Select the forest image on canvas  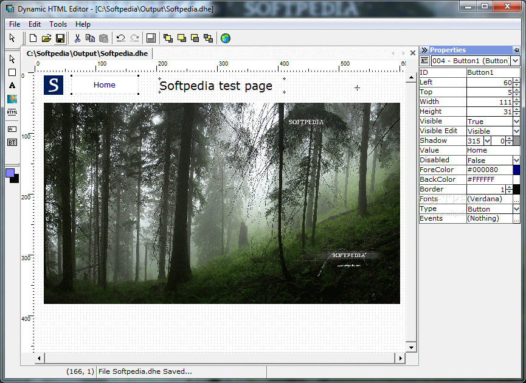click(222, 203)
